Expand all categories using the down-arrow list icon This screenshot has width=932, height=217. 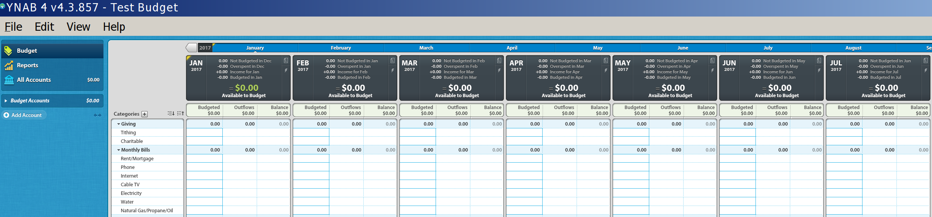171,113
